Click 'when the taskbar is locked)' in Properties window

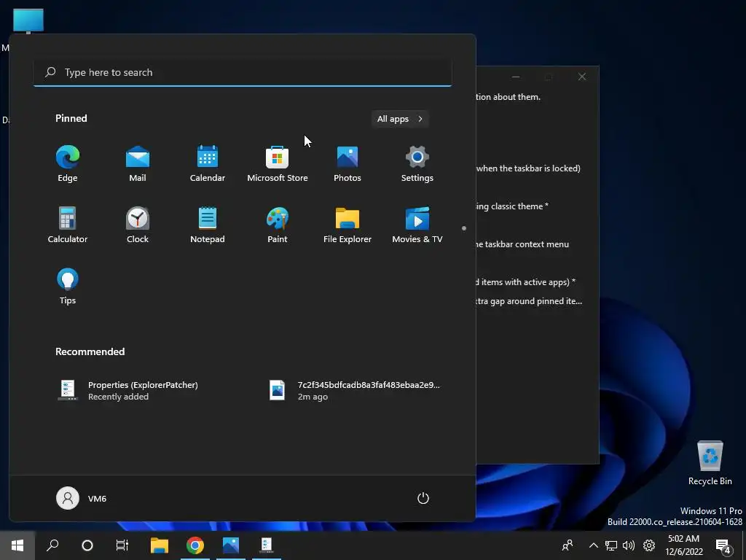click(528, 168)
